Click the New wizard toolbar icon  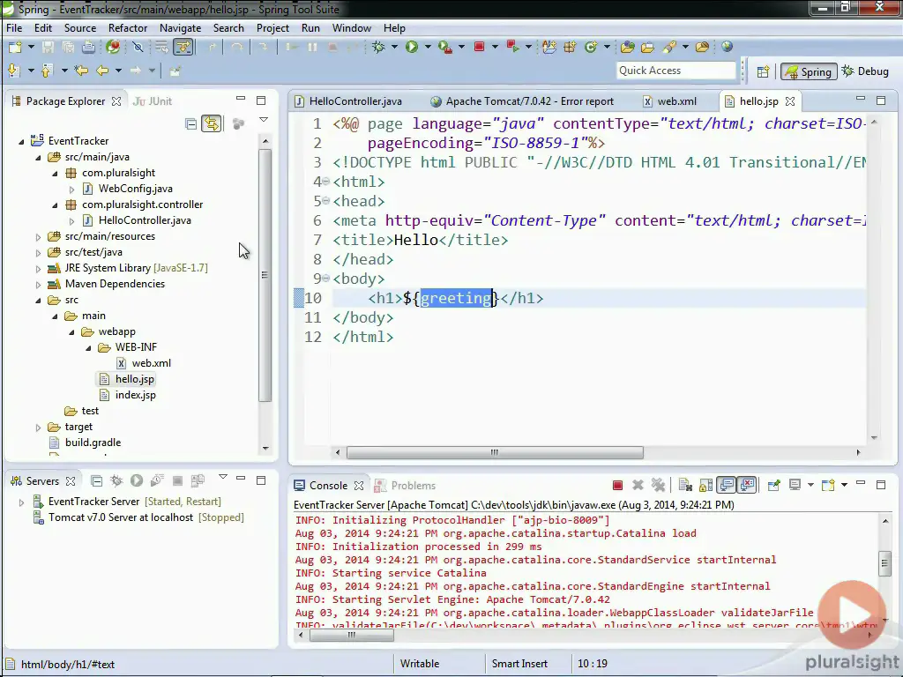[15, 48]
